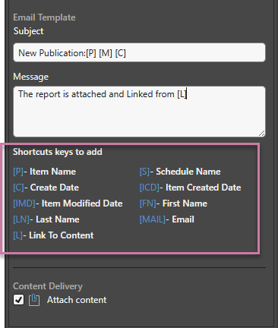Uncheck the Attach content checkbox

point(18,300)
